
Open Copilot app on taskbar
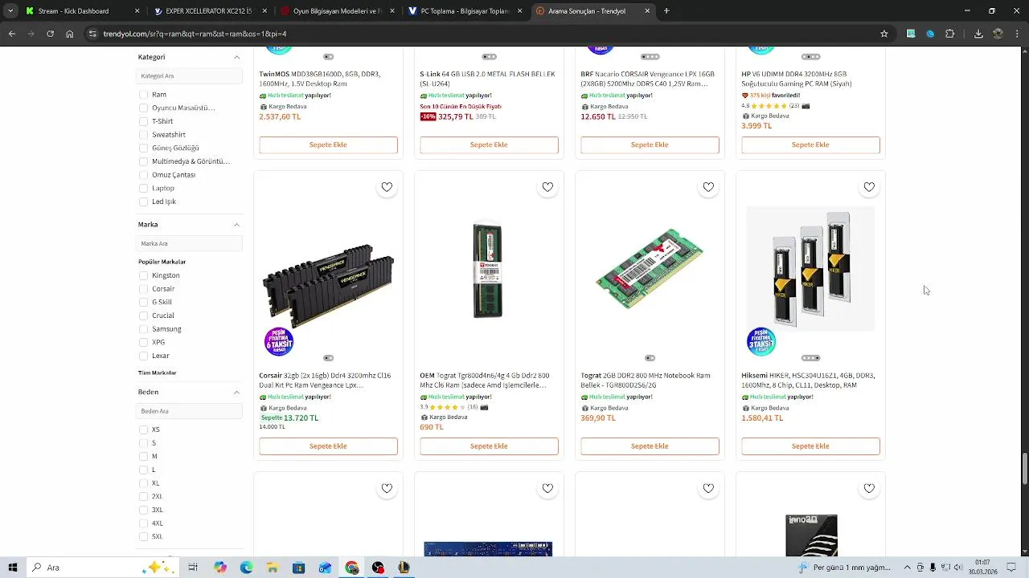pos(220,568)
